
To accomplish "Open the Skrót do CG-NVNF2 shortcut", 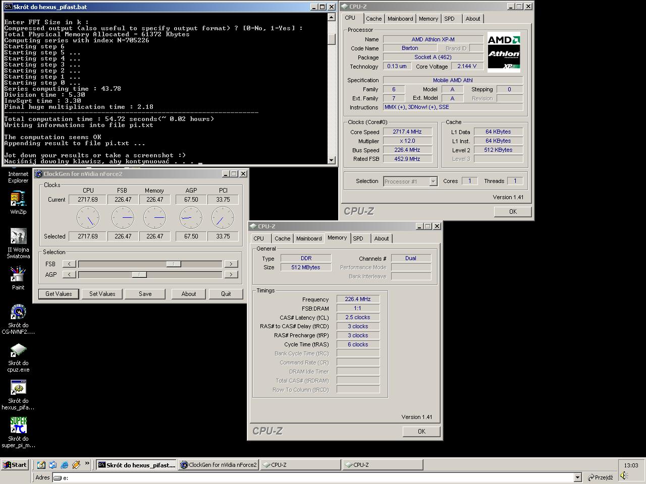I will coord(18,319).
